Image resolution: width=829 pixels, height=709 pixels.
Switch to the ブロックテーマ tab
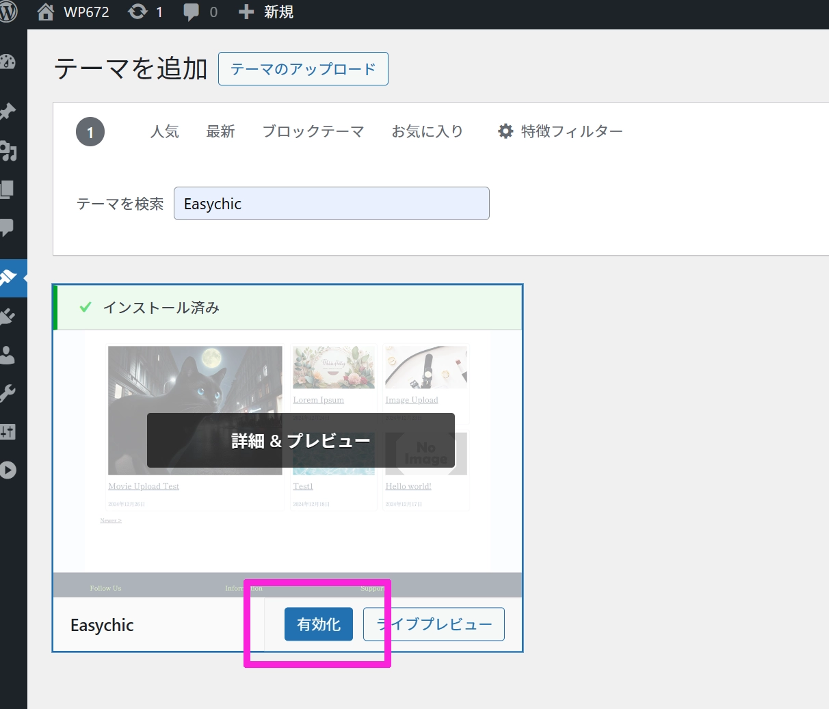(x=313, y=131)
